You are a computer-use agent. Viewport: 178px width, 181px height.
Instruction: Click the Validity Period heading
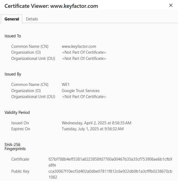point(17,113)
